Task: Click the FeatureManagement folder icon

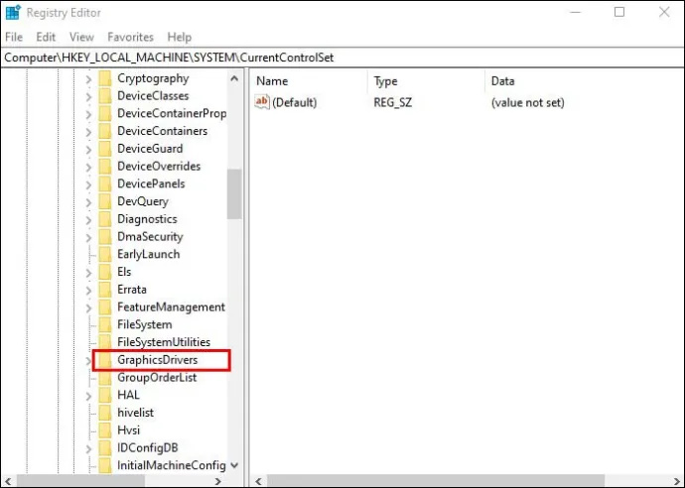Action: (x=105, y=307)
